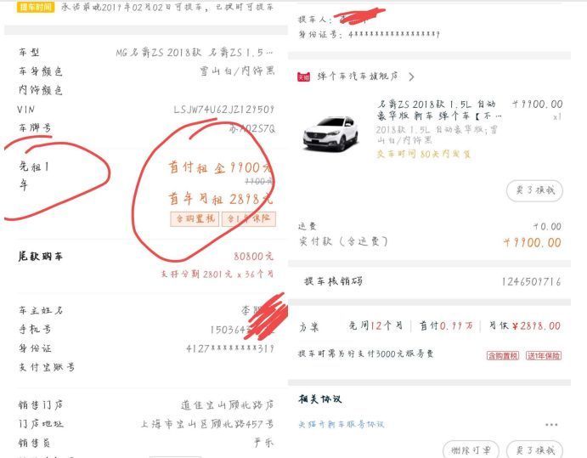
Task: Tap the red 含购置税 badge in 方案
Action: 502,355
